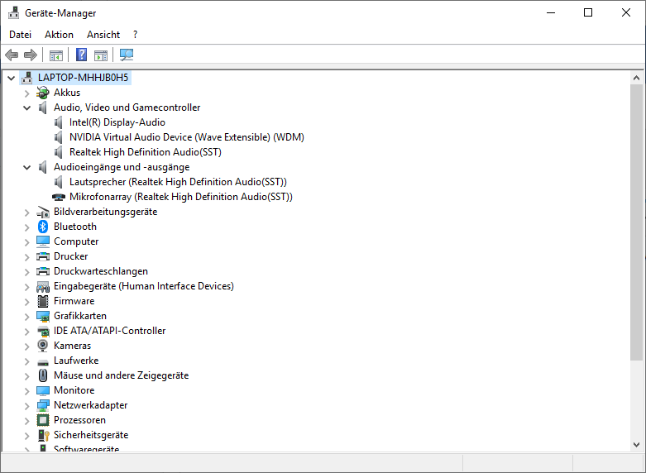Toggle the action pane toolbar icon

coord(101,55)
